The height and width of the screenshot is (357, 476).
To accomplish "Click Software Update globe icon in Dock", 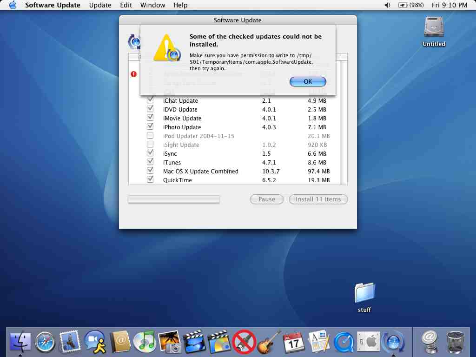I will pyautogui.click(x=393, y=343).
